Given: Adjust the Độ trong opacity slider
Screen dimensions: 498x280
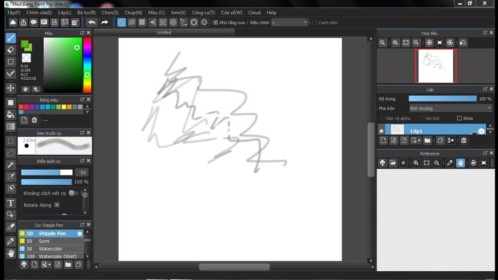Looking at the screenshot, I should click(443, 99).
